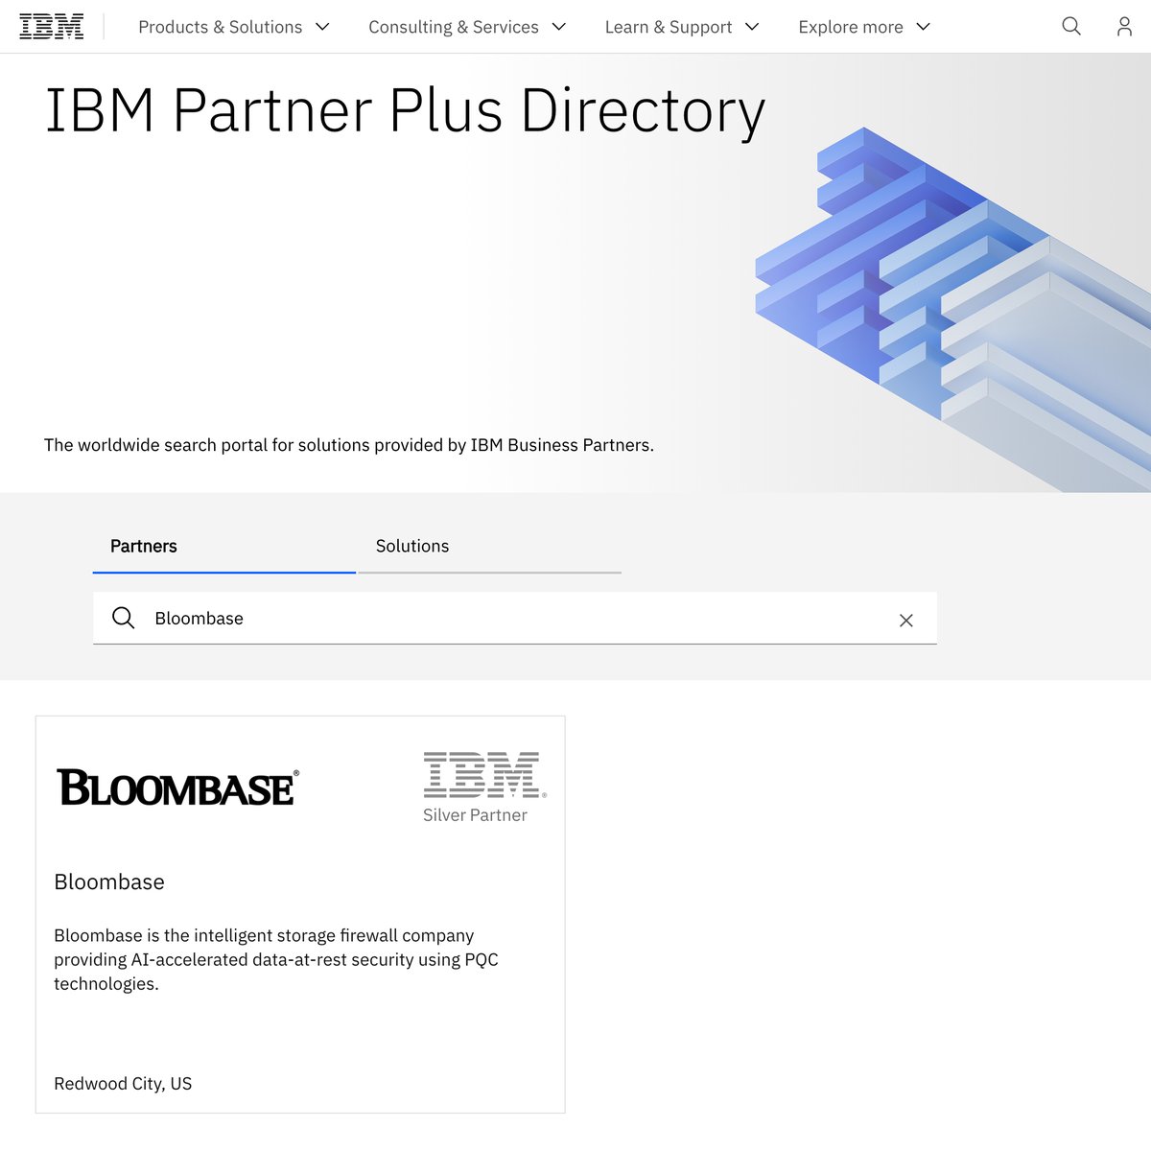Image resolution: width=1151 pixels, height=1151 pixels.
Task: Click 'Redwood City, US' location text
Action: (123, 1083)
